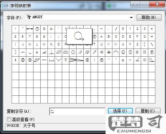Image resolution: width=166 pixels, height=134 pixels.
Task: Select the perpendicularity symbol in the grid
Action: [51, 52]
